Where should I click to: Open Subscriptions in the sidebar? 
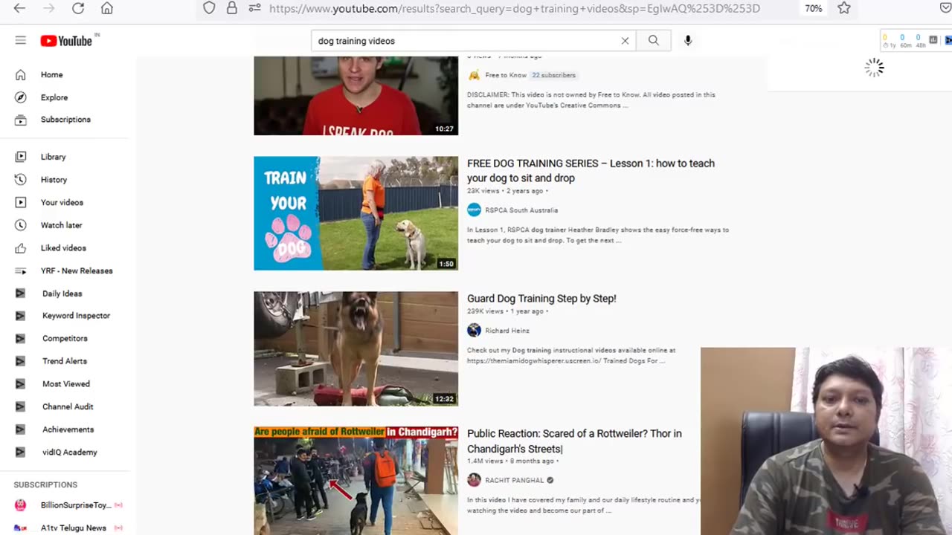click(x=65, y=120)
